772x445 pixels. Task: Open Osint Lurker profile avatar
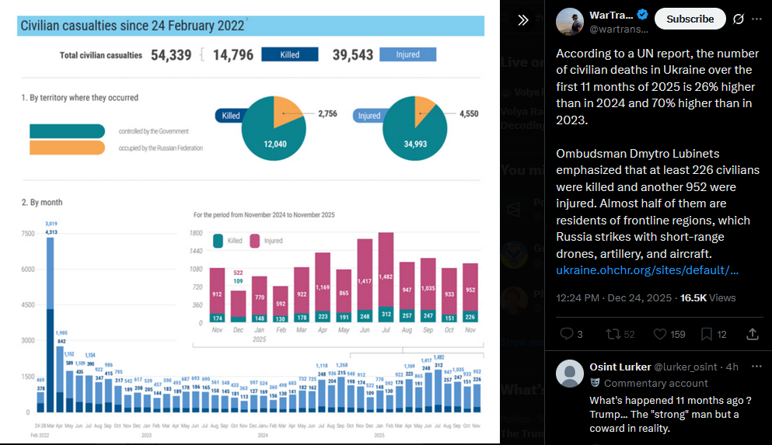pyautogui.click(x=570, y=374)
